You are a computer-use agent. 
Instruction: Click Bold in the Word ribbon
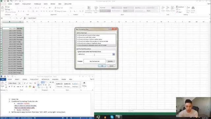tap(9, 87)
